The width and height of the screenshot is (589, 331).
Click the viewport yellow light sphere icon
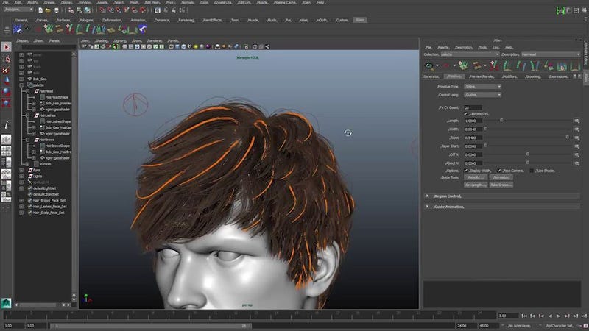pyautogui.click(x=196, y=46)
